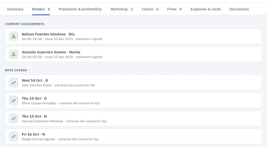Viewport: 267px width, 147px height.
Task: Go to the Workshop · 1 tab
Action: click(122, 9)
